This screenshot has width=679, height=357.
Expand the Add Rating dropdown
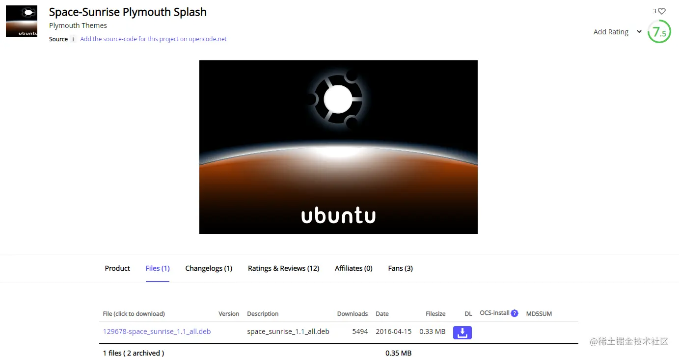coord(618,32)
